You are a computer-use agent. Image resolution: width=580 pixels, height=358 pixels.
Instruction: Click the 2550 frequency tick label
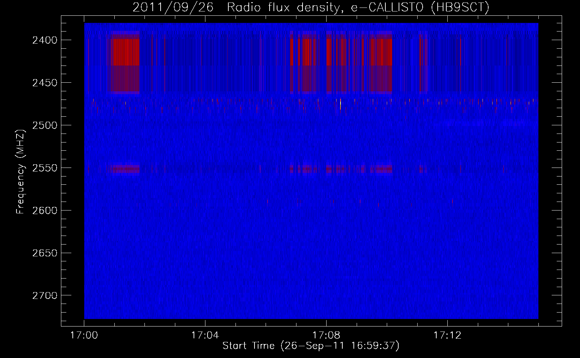[44, 168]
